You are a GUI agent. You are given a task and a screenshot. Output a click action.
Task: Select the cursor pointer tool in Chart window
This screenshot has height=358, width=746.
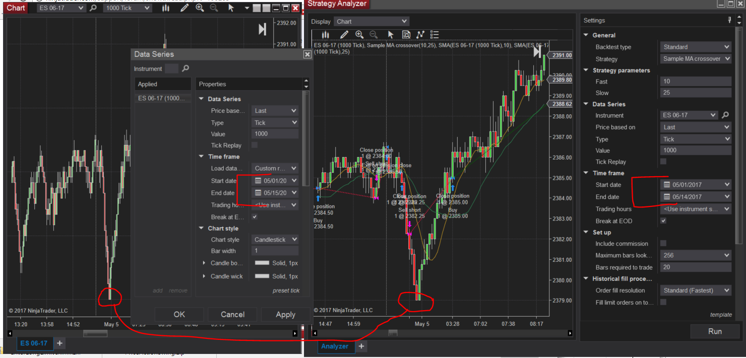pos(231,8)
